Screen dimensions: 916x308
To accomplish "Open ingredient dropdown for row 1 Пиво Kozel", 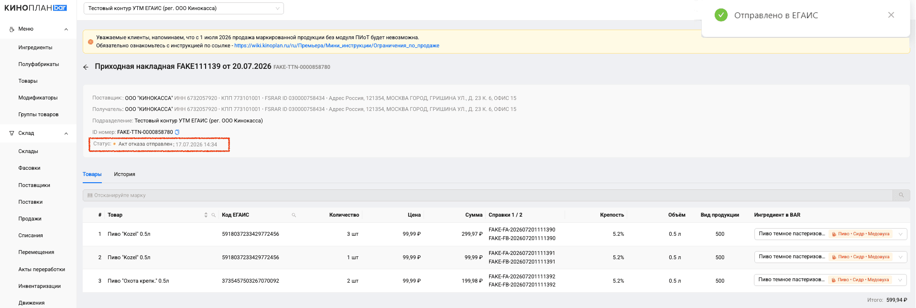I will (830, 234).
